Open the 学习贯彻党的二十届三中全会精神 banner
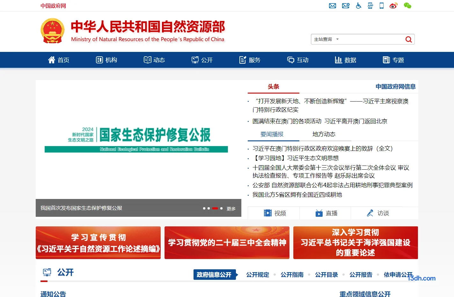 pyautogui.click(x=227, y=243)
